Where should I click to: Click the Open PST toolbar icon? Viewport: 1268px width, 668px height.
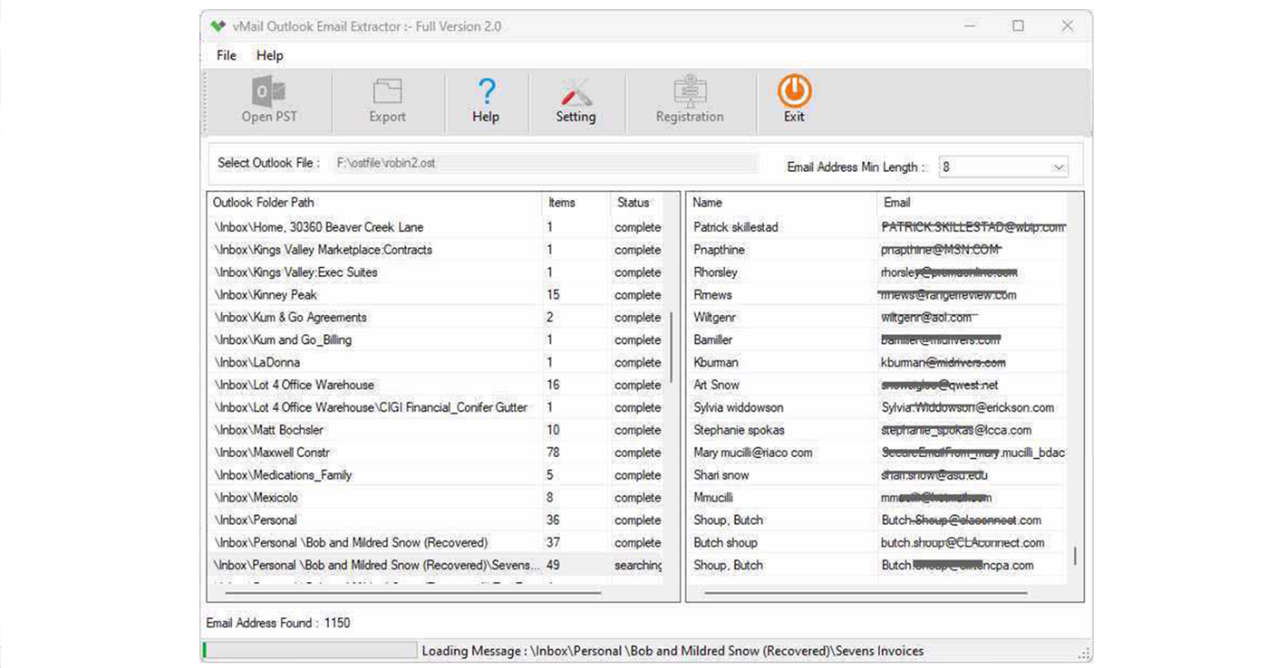point(269,92)
